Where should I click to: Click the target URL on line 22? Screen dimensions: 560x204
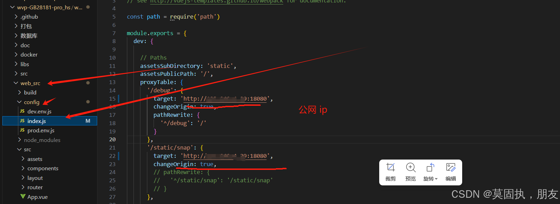(x=225, y=156)
